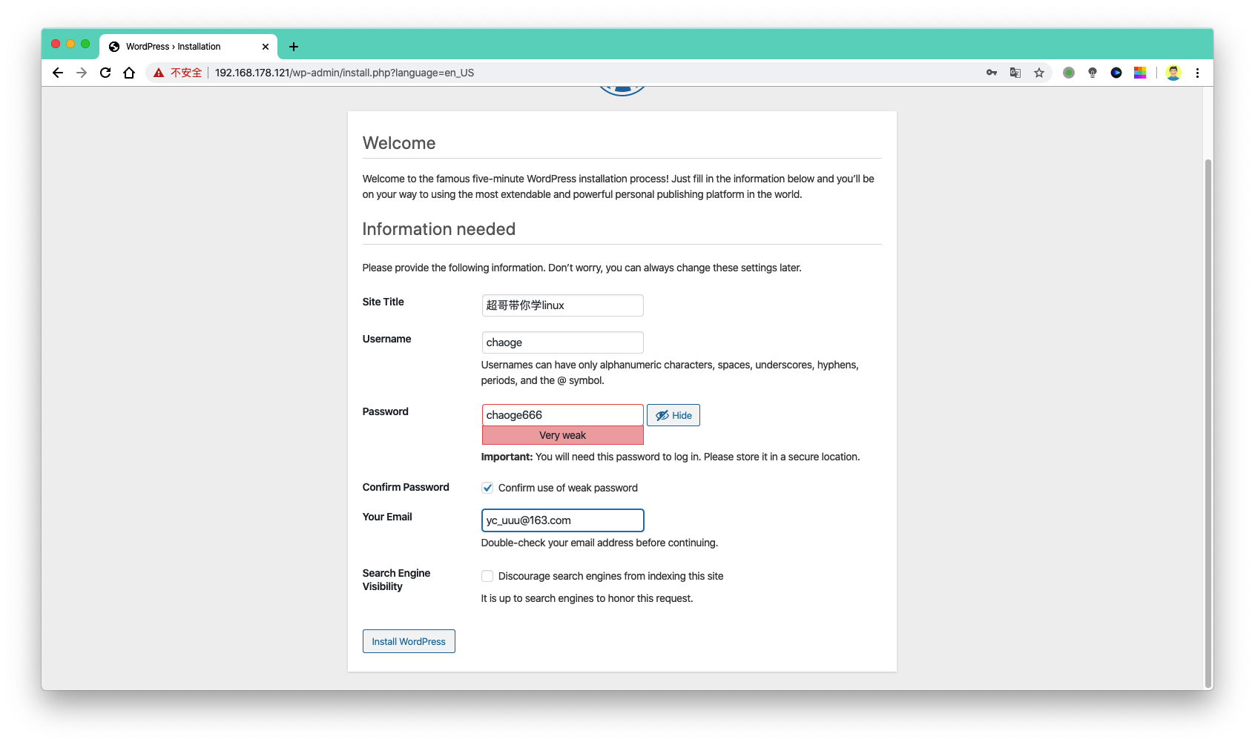This screenshot has height=745, width=1255.
Task: Open the green circle extension
Action: point(1069,73)
